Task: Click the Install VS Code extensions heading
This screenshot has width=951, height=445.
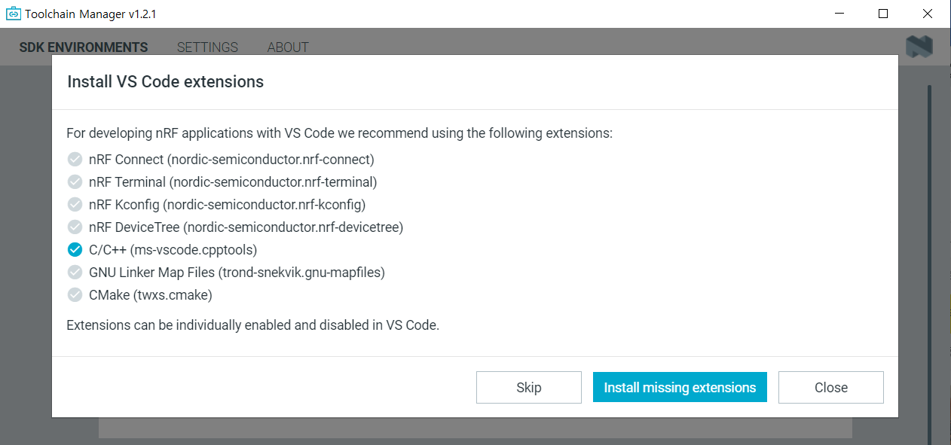Action: (x=166, y=82)
